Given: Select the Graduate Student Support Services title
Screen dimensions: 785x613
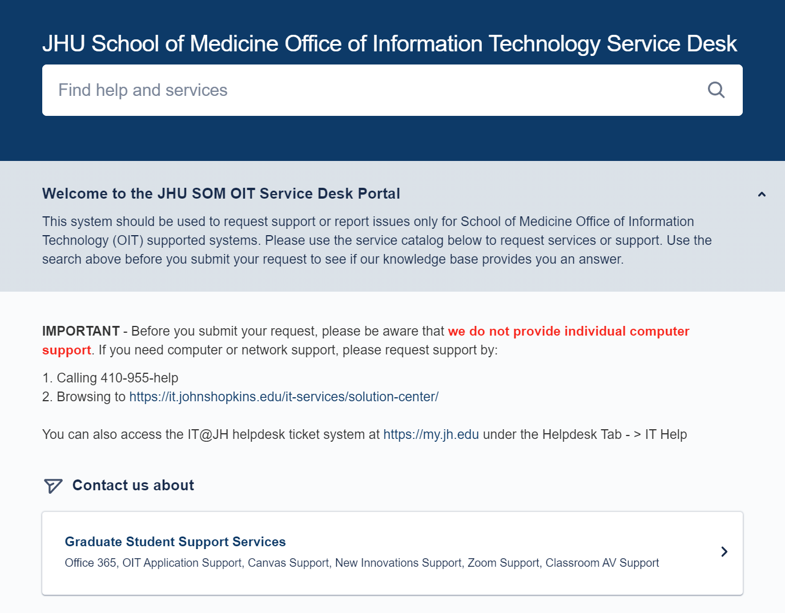Looking at the screenshot, I should tap(175, 542).
